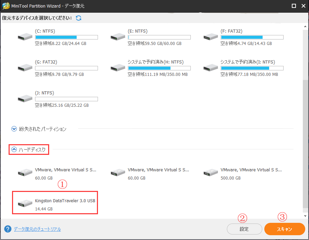Maximize the data recovery window
This screenshot has height=240, width=309.
point(294,6)
